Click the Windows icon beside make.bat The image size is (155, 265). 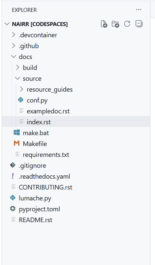(17, 133)
